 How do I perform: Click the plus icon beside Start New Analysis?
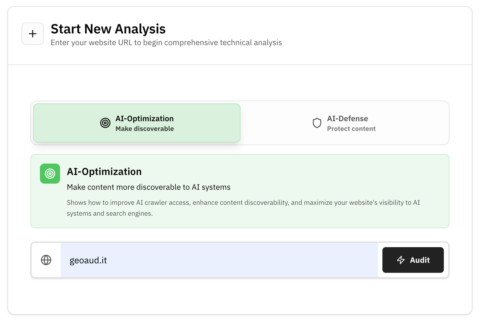[x=33, y=34]
